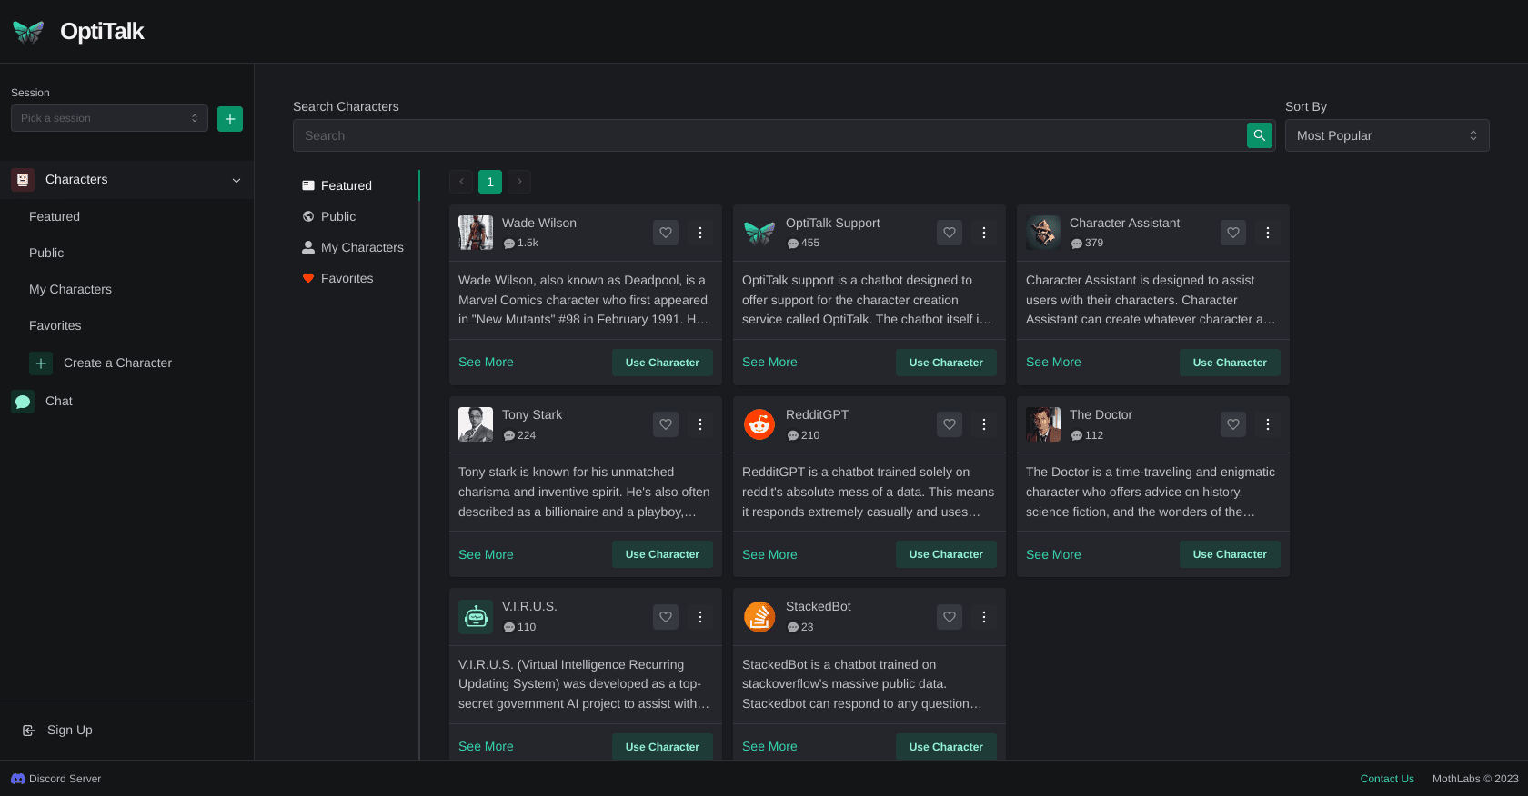See More about Character Assistant

click(x=1053, y=362)
